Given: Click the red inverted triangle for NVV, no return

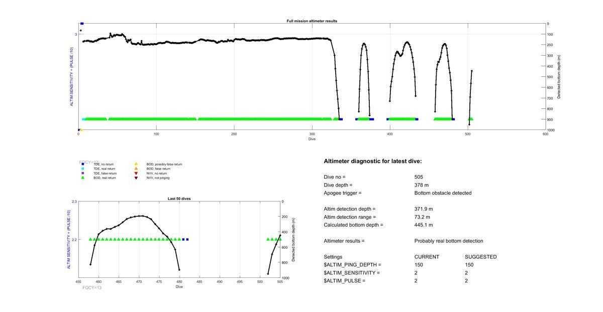Looking at the screenshot, I should coord(136,173).
